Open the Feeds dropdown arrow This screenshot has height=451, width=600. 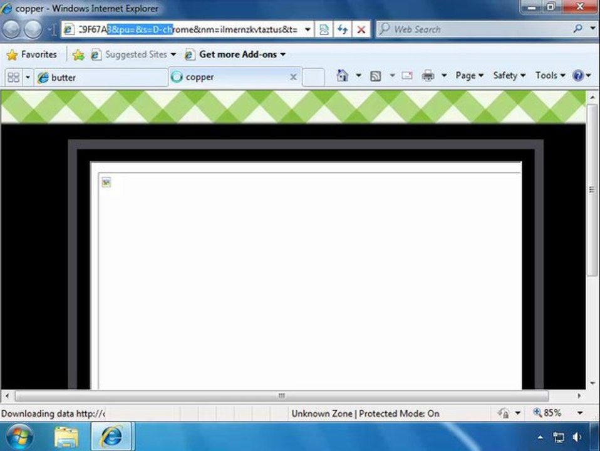(392, 76)
